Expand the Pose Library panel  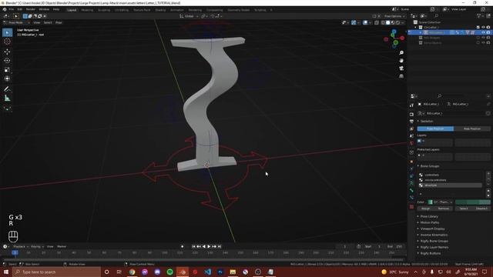[x=429, y=216]
